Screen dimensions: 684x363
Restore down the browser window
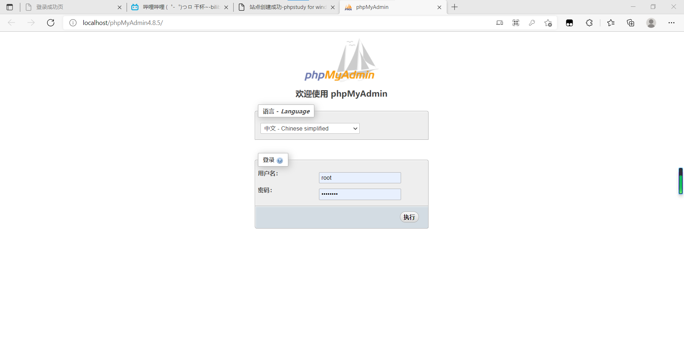pos(653,7)
